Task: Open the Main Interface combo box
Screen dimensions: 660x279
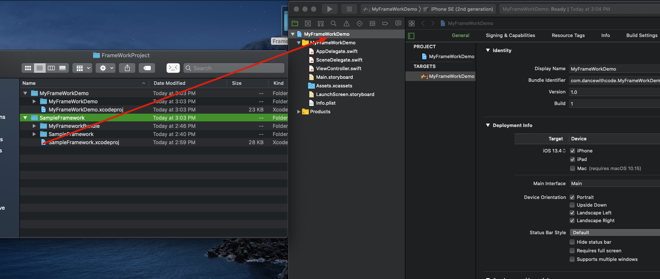Action: click(x=615, y=183)
